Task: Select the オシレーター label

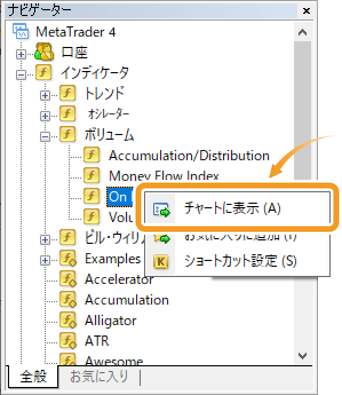Action: coord(109,114)
